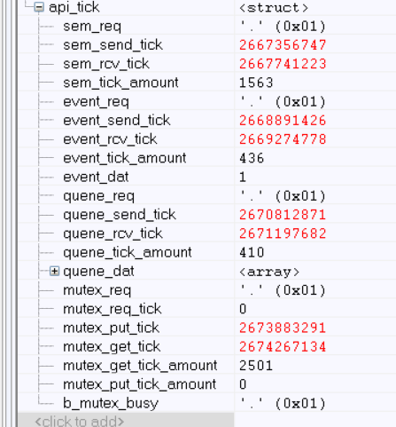This screenshot has width=396, height=427.
Task: Select the quene_send_tick member
Action: (120, 215)
